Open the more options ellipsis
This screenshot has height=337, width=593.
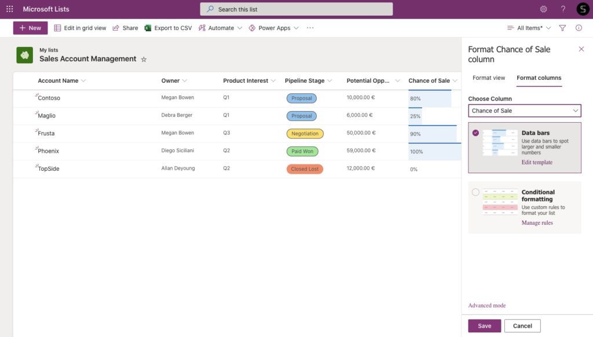click(x=310, y=28)
